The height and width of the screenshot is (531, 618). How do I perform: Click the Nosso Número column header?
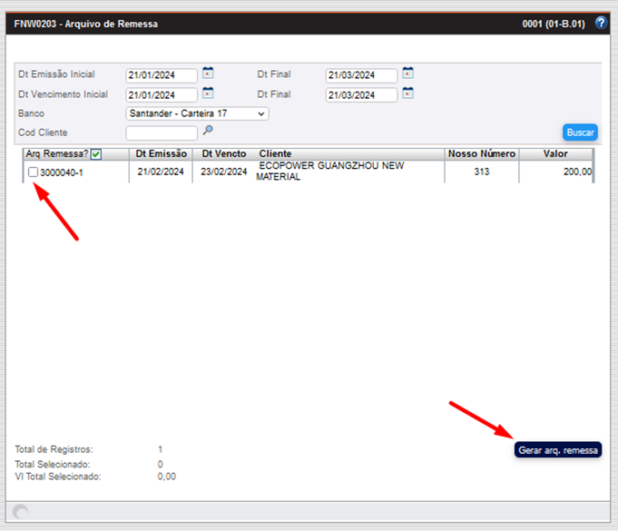(481, 154)
